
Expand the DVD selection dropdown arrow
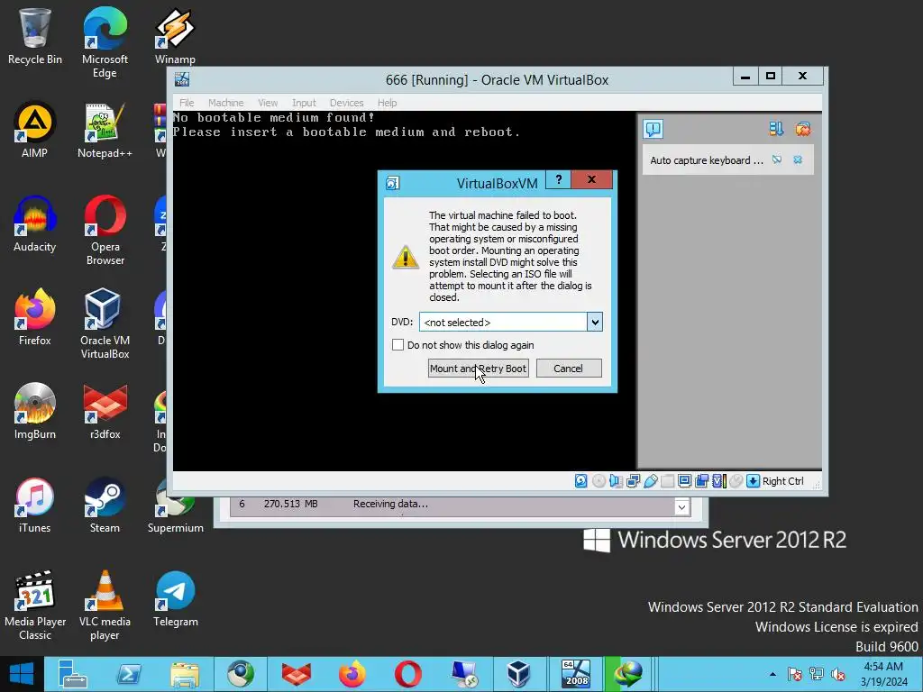(x=595, y=322)
